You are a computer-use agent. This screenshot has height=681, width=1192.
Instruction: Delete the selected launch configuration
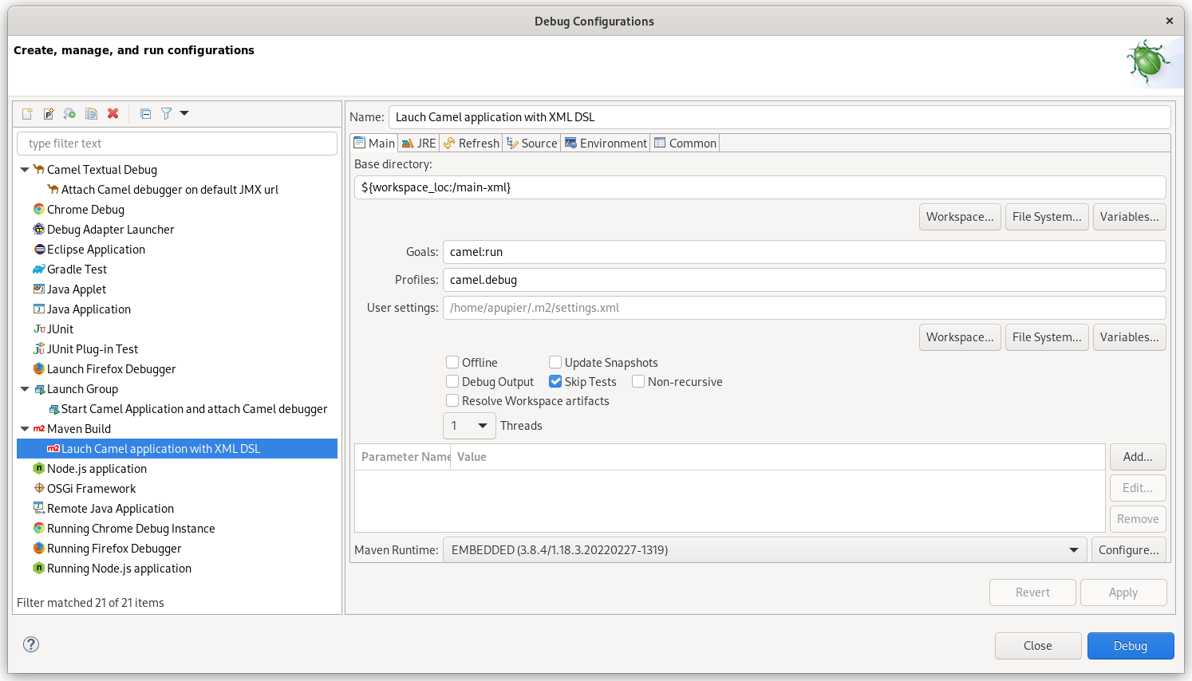112,113
